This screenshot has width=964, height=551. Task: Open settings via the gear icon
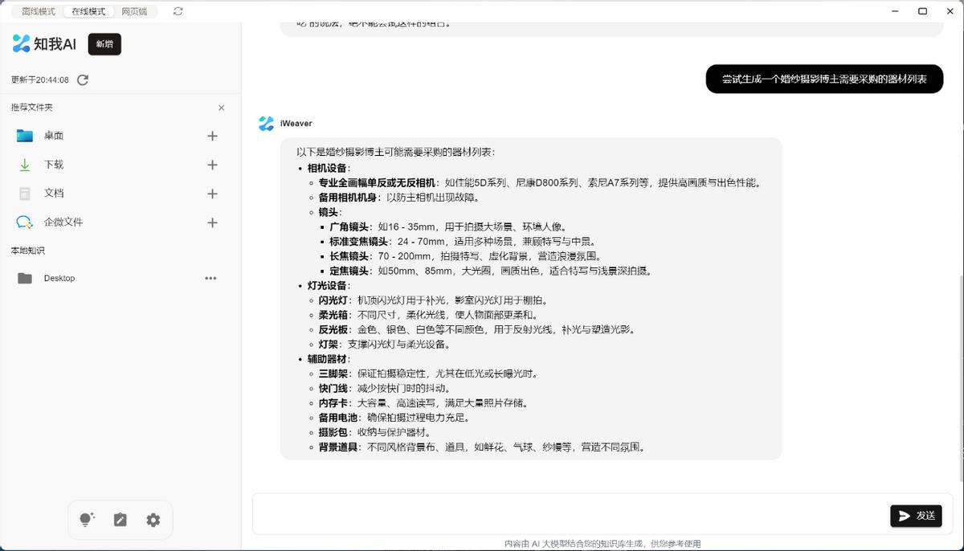tap(153, 520)
